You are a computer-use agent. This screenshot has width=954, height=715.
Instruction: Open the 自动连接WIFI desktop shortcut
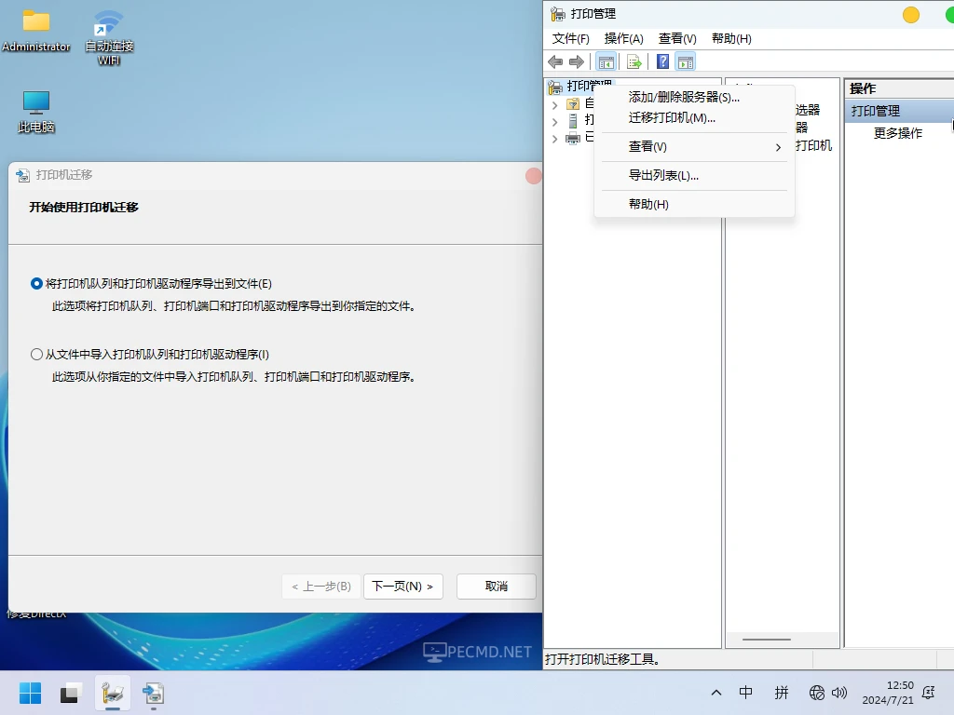click(108, 36)
